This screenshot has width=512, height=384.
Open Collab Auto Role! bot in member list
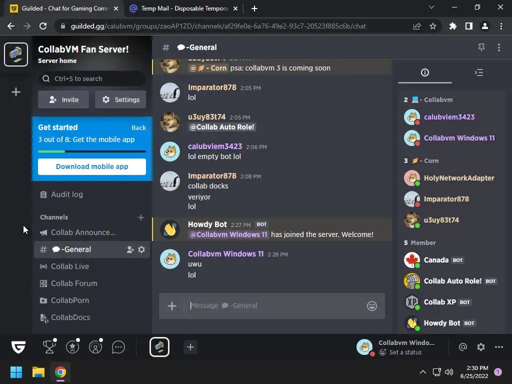coord(450,281)
